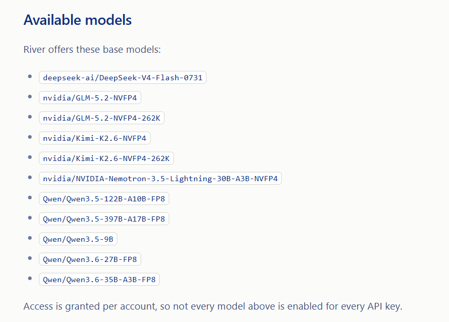Click the nvidia/Kimi-K2.6-NVFP4-262K model entry

coord(106,158)
